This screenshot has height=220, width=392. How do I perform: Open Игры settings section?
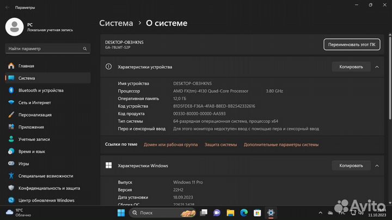(24, 164)
